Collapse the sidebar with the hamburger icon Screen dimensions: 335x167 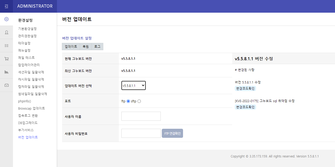6,6
